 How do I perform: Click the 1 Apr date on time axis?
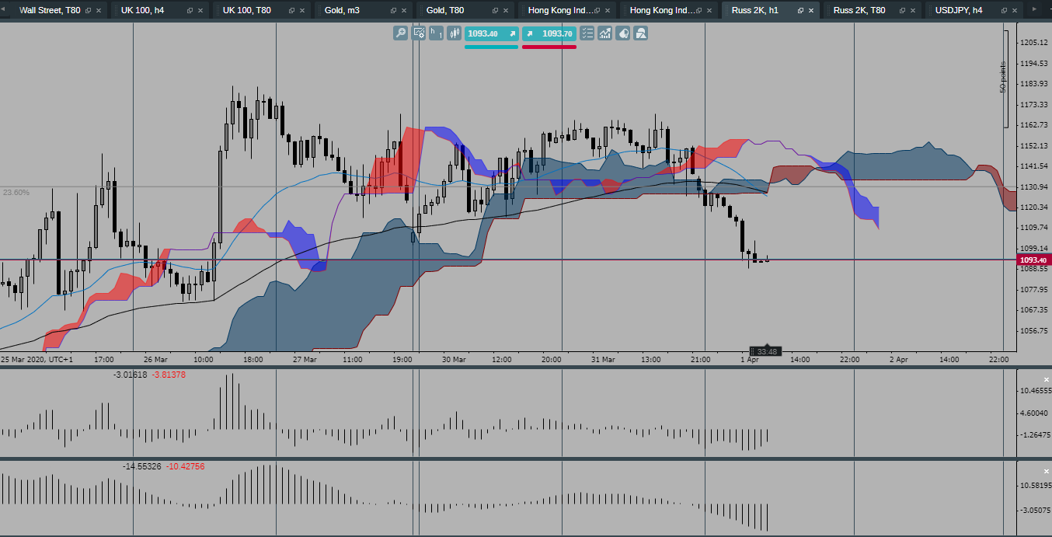pyautogui.click(x=749, y=360)
